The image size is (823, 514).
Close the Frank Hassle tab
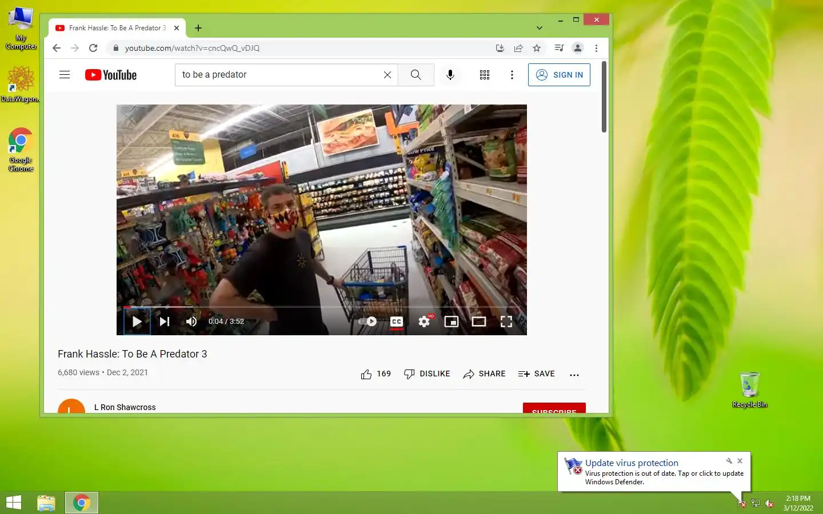177,28
